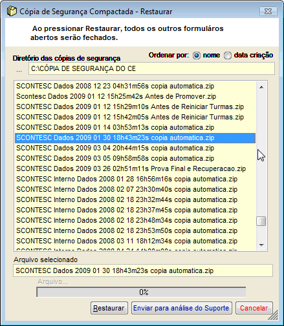Click the list scrollbar down arrow
The height and width of the screenshot is (326, 284).
[261, 245]
